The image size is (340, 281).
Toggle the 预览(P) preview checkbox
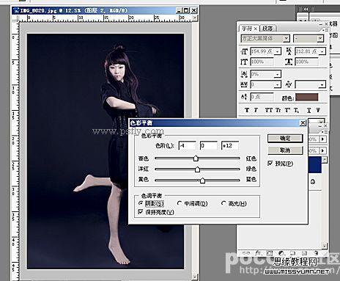click(x=270, y=163)
